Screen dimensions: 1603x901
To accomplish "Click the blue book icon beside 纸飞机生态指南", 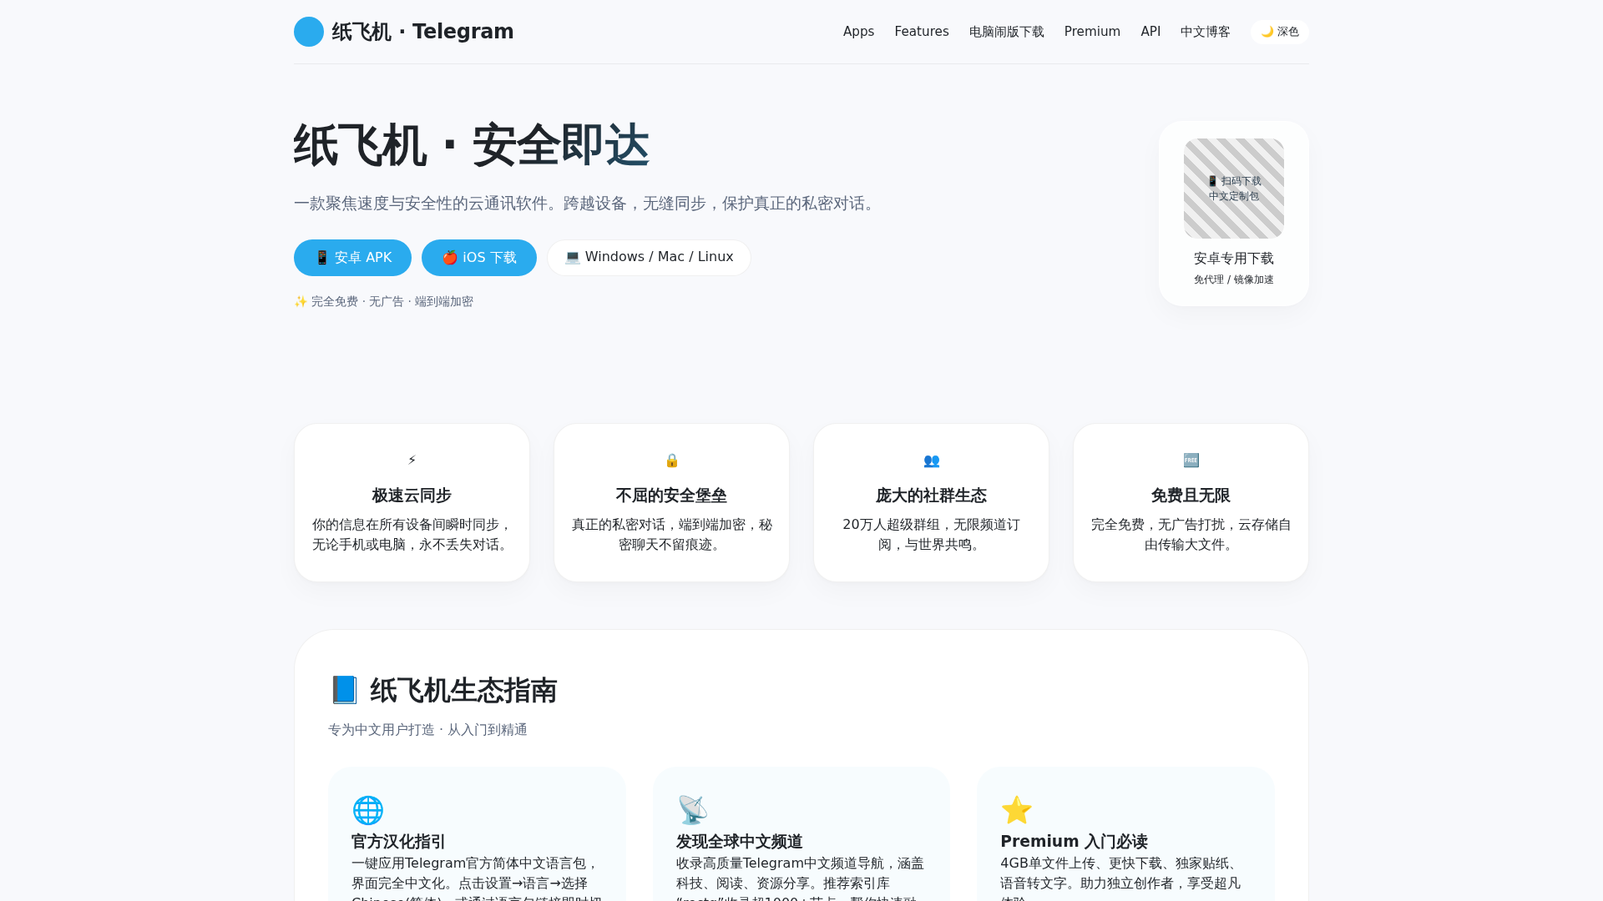I will point(344,690).
